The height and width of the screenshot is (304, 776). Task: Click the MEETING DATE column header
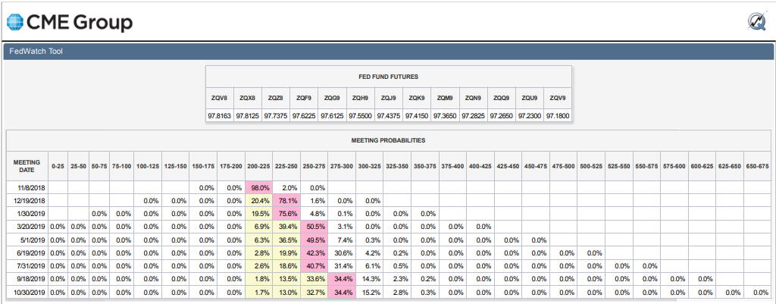click(x=27, y=166)
